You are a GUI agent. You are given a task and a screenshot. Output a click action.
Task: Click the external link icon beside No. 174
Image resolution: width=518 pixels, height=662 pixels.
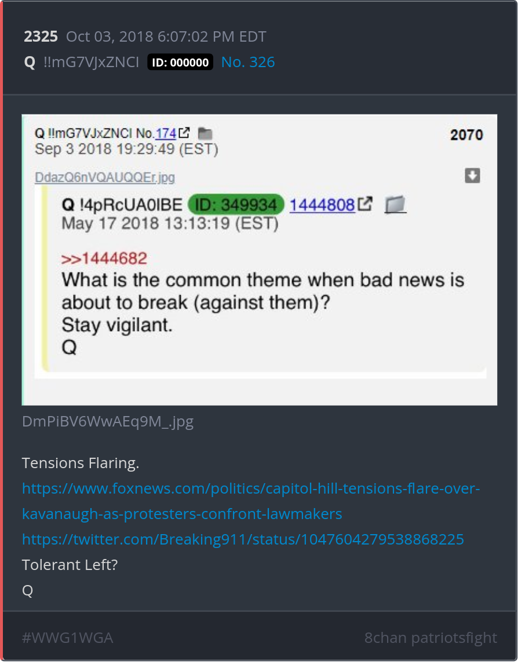click(184, 134)
